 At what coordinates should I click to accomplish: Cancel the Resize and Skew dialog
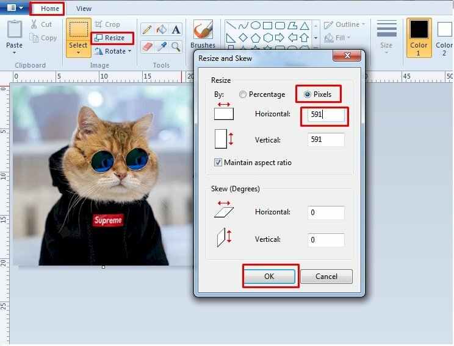pyautogui.click(x=326, y=276)
